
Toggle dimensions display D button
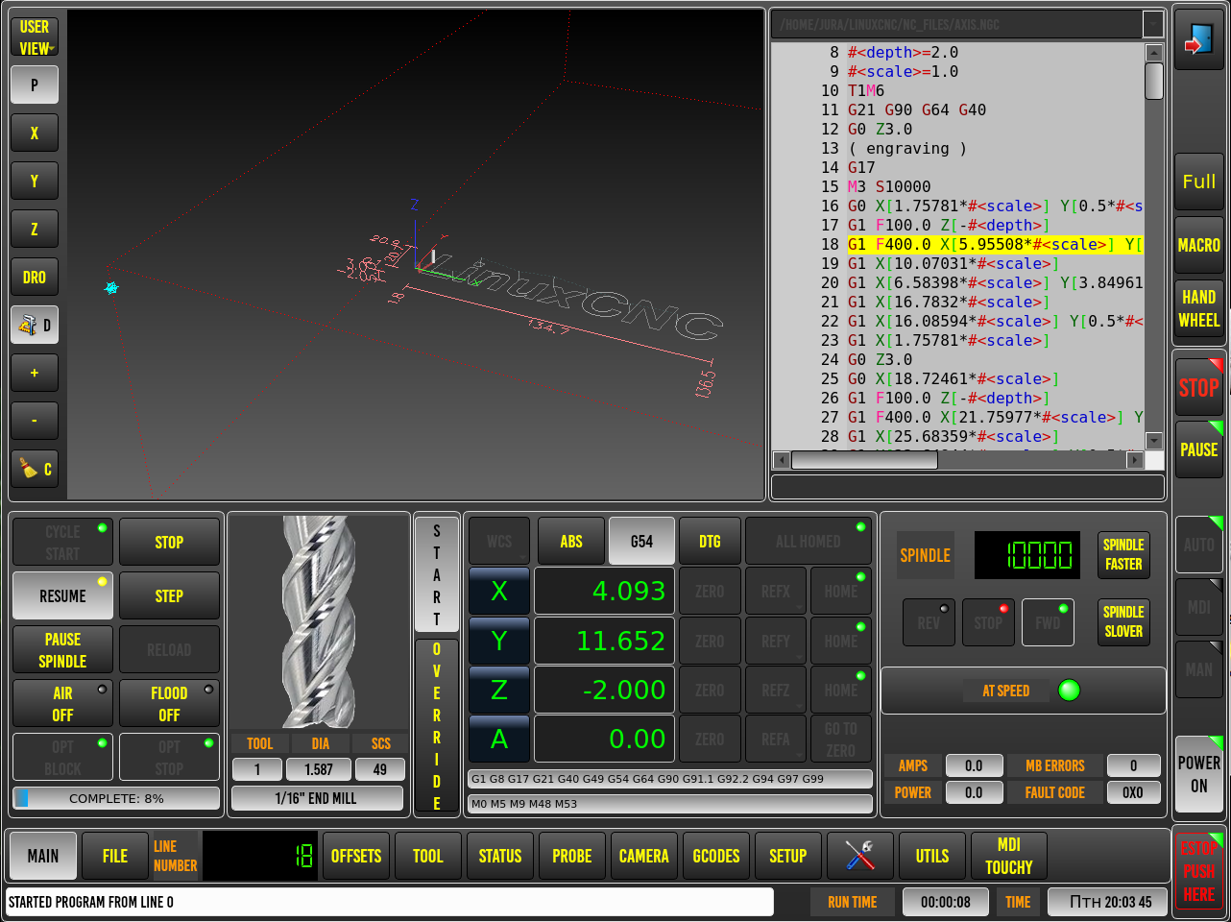(x=35, y=325)
